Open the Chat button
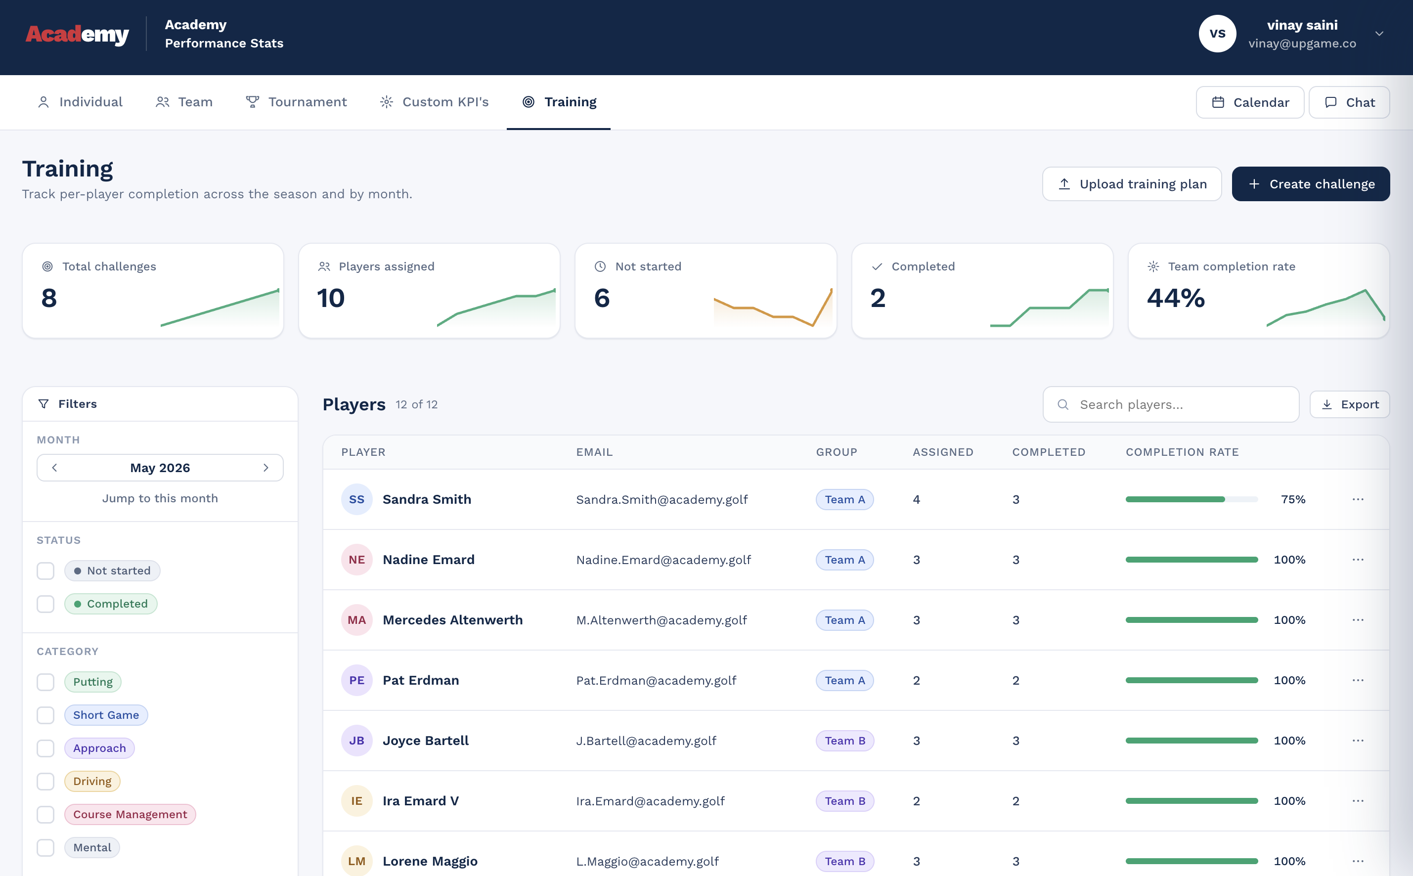Image resolution: width=1413 pixels, height=876 pixels. [1349, 102]
